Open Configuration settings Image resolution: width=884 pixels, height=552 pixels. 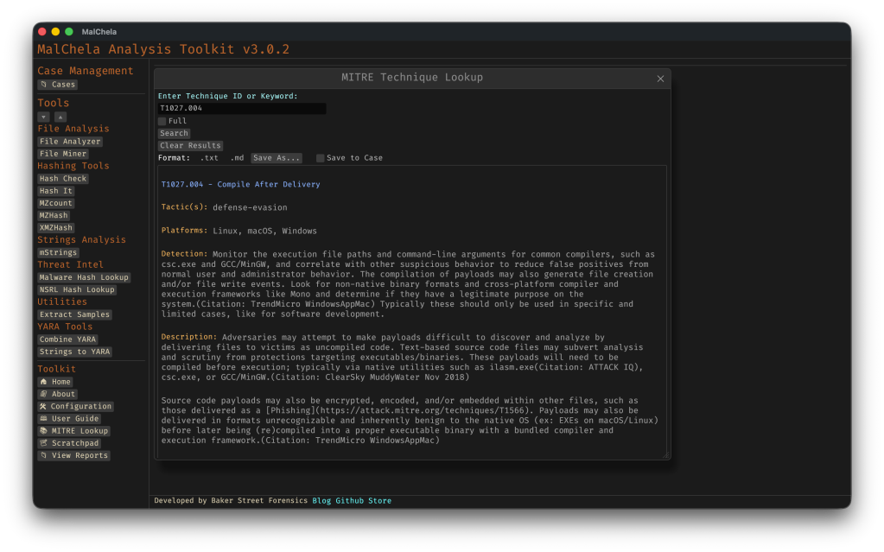(75, 406)
